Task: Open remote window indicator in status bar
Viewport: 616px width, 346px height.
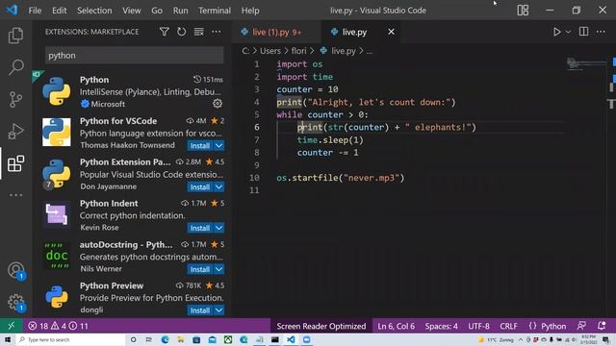Action: click(11, 326)
